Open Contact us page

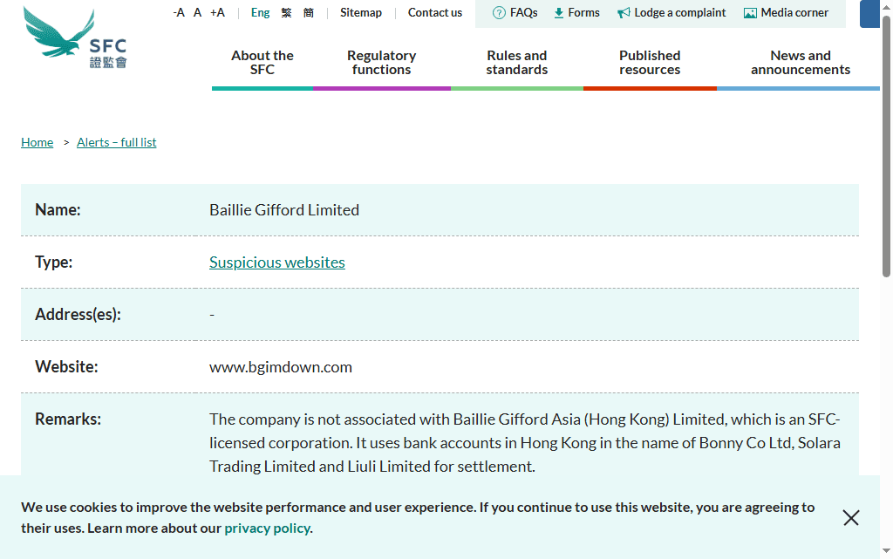coord(435,12)
